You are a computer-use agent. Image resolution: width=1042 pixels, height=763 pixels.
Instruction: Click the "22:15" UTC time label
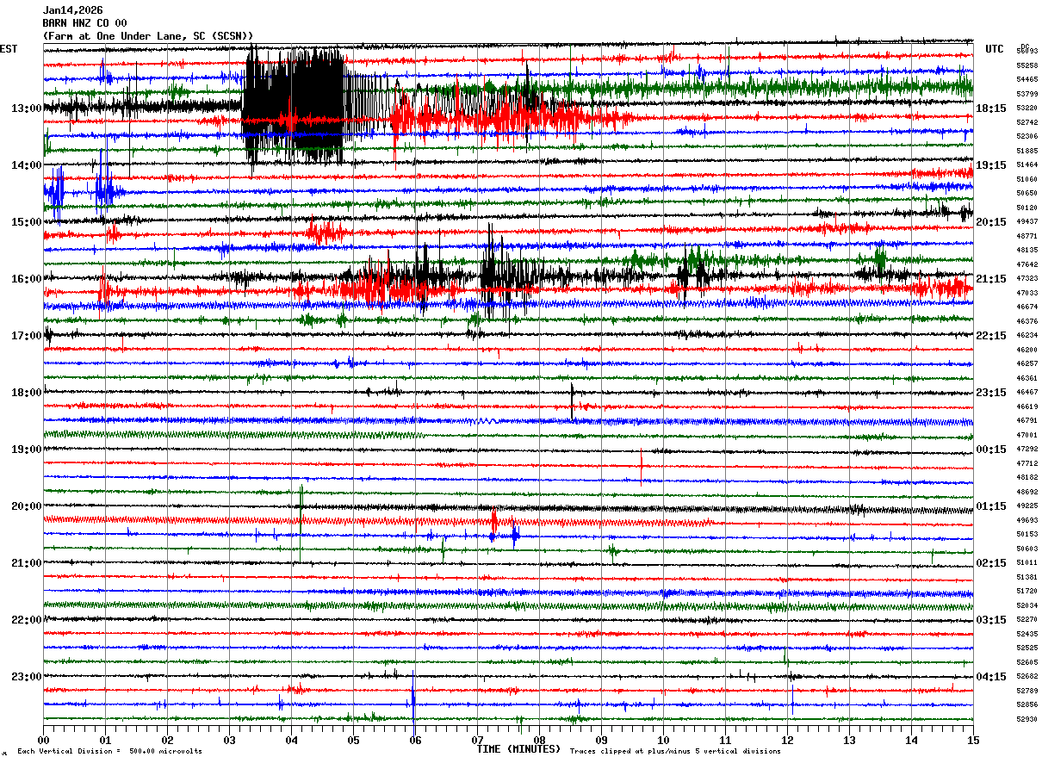point(991,336)
